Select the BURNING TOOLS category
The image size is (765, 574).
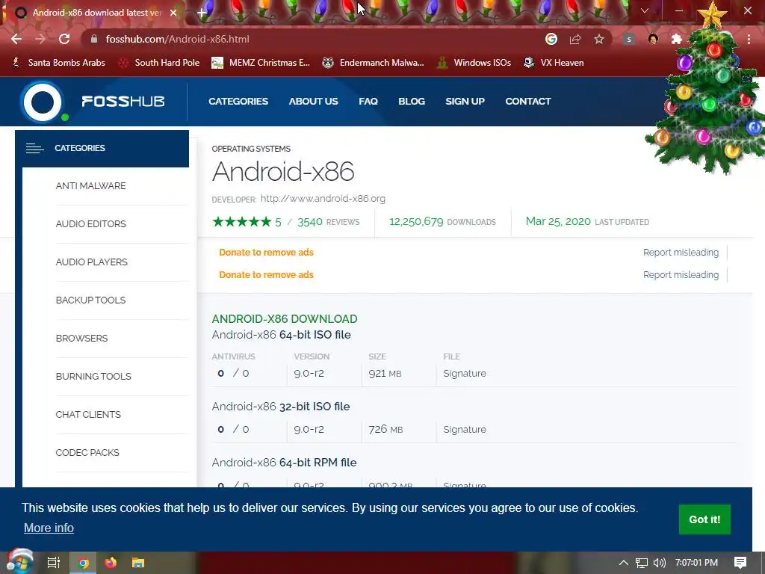[x=93, y=377]
